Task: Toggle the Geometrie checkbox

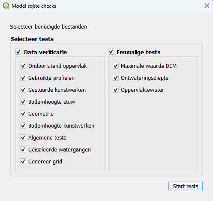Action: click(23, 114)
